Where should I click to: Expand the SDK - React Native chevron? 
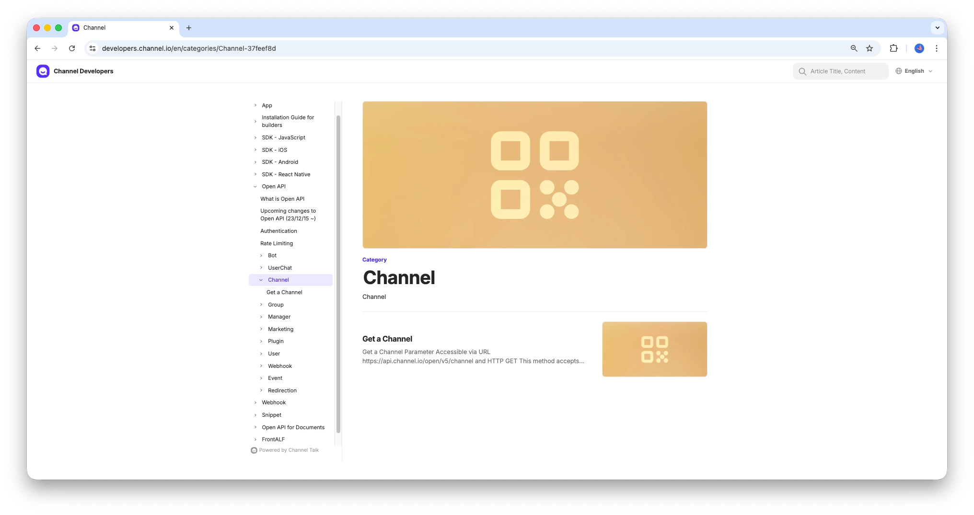click(x=255, y=174)
